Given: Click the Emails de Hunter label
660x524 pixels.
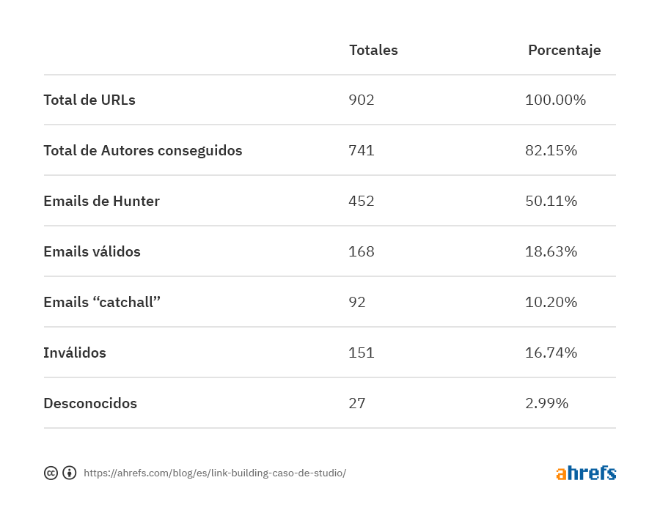Looking at the screenshot, I should pos(101,201).
